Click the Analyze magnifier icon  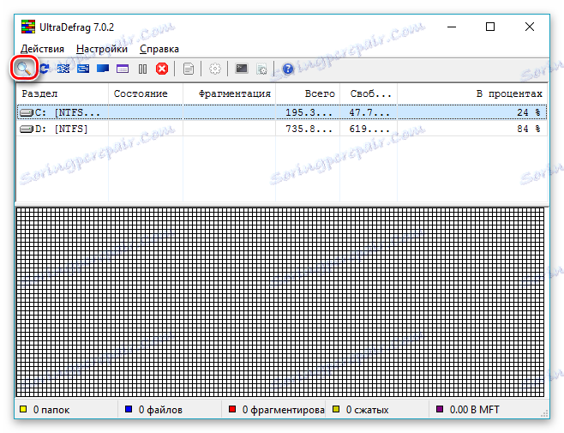click(x=24, y=68)
